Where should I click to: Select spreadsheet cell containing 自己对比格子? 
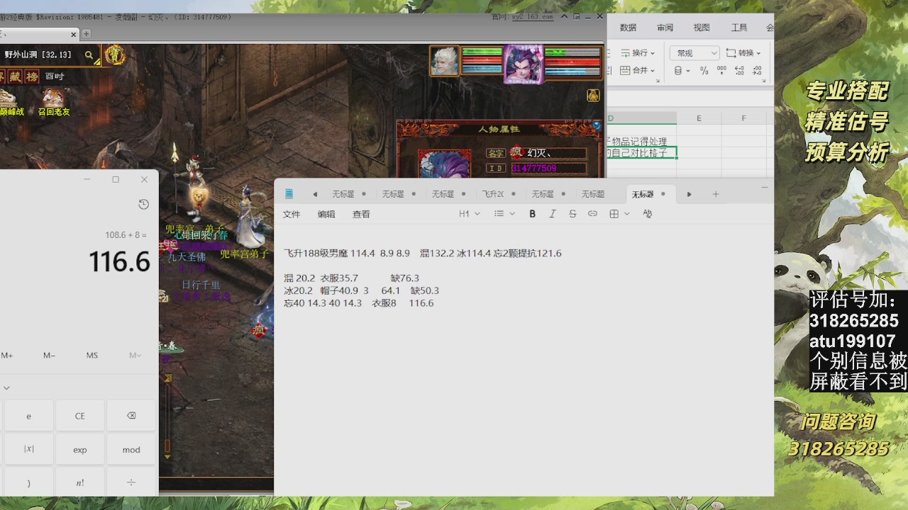642,153
